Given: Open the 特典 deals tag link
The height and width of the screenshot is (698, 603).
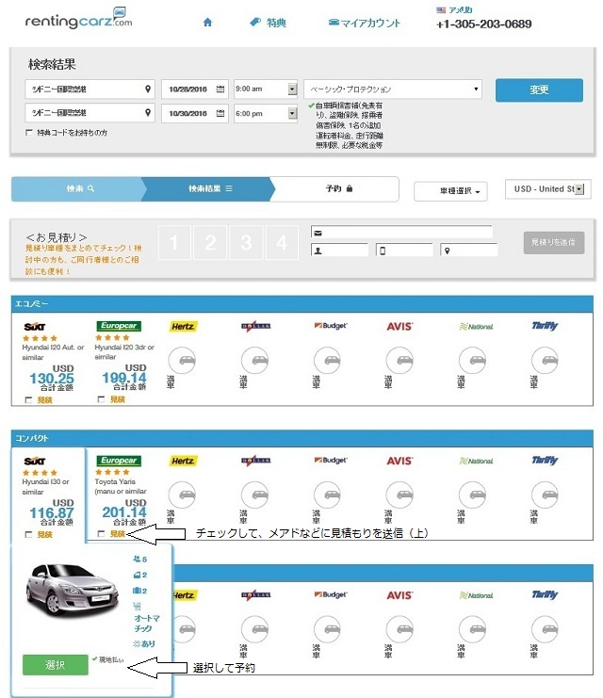Looking at the screenshot, I should click(268, 23).
